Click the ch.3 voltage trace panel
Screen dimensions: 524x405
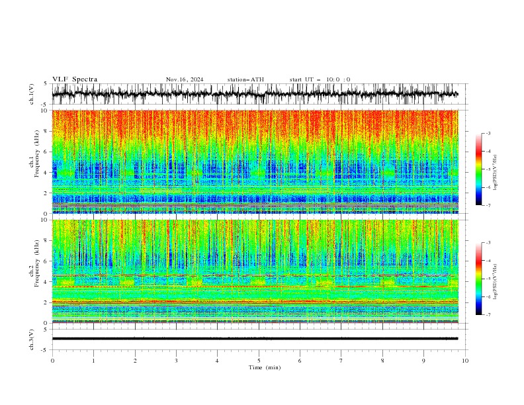coord(260,339)
